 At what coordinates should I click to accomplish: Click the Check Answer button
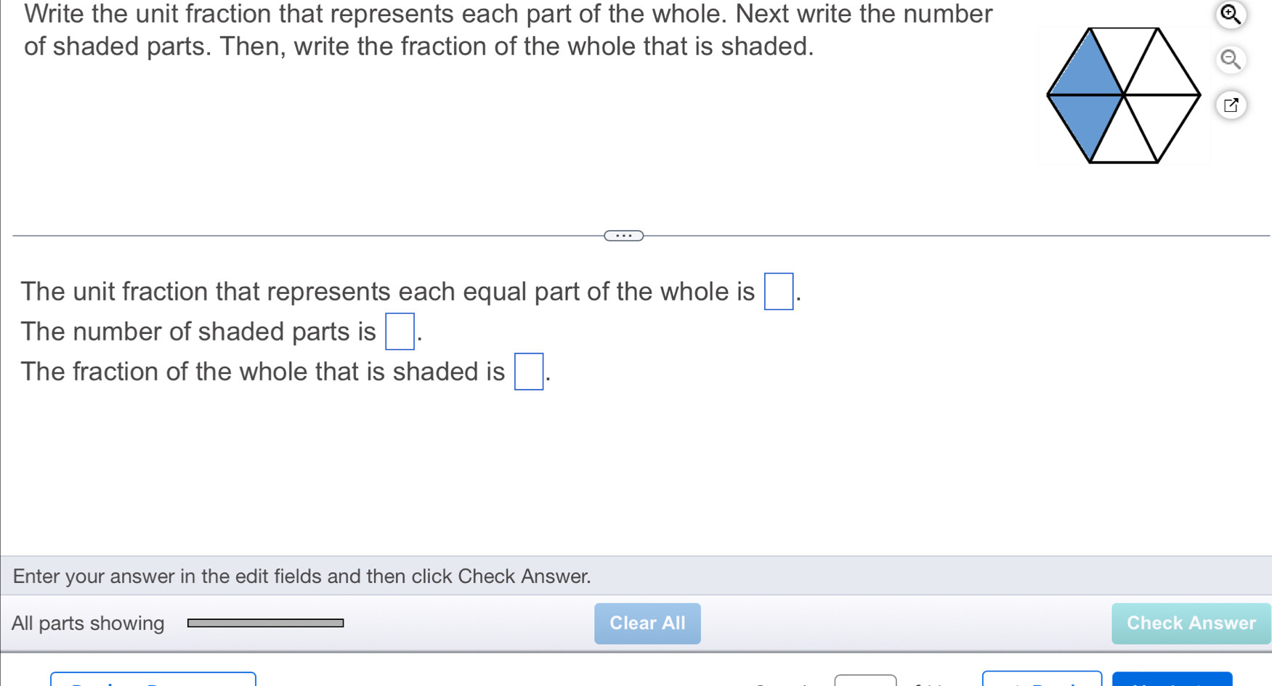pos(1190,623)
